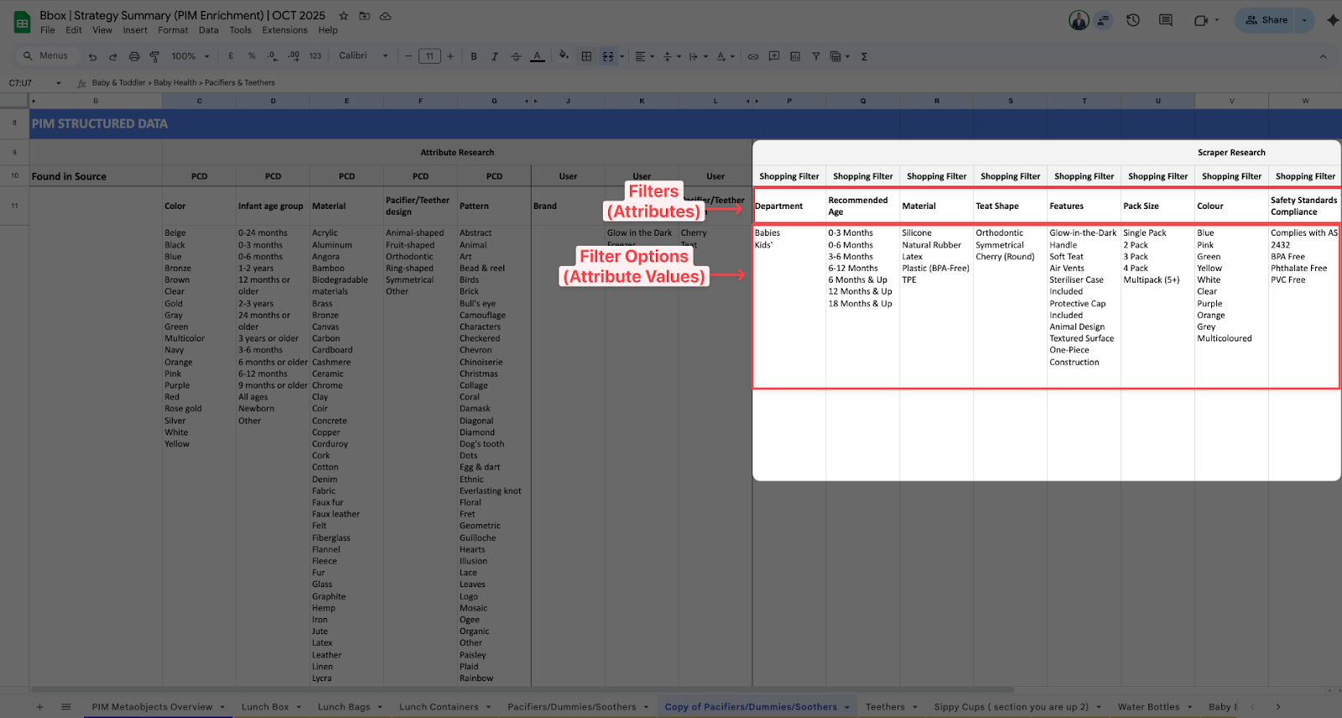The width and height of the screenshot is (1342, 718).
Task: Open the Extensions menu
Action: (284, 30)
